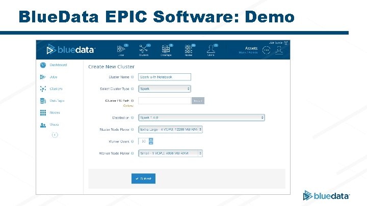The height and width of the screenshot is (206, 367).
Task: Open Nodes from the top navigation icons
Action: [189, 50]
